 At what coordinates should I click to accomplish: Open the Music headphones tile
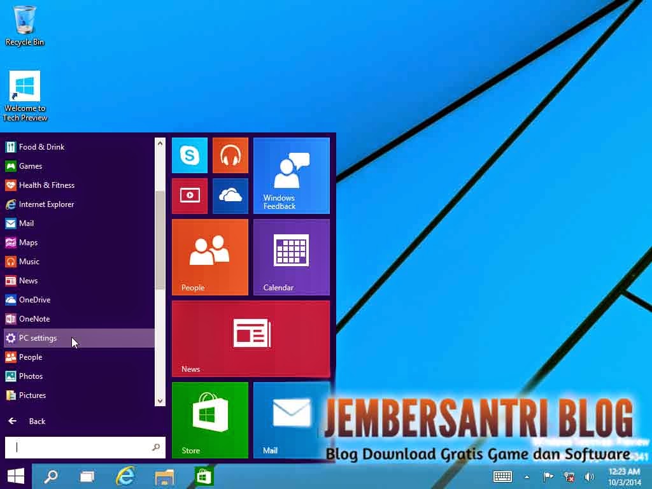pyautogui.click(x=230, y=155)
